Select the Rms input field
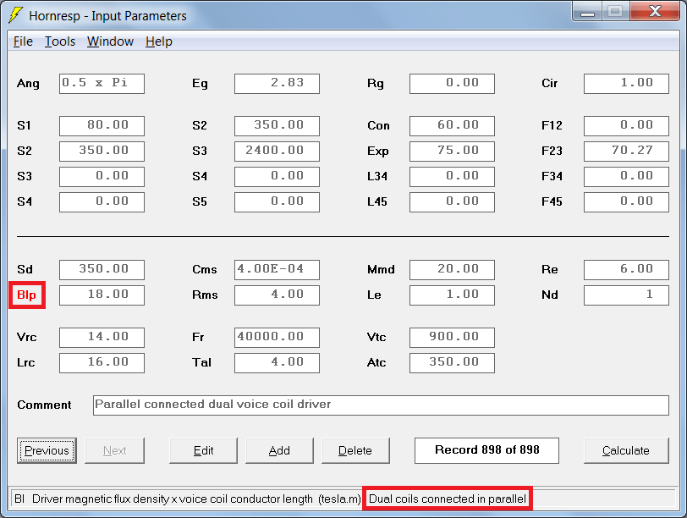687x518 pixels. (277, 295)
